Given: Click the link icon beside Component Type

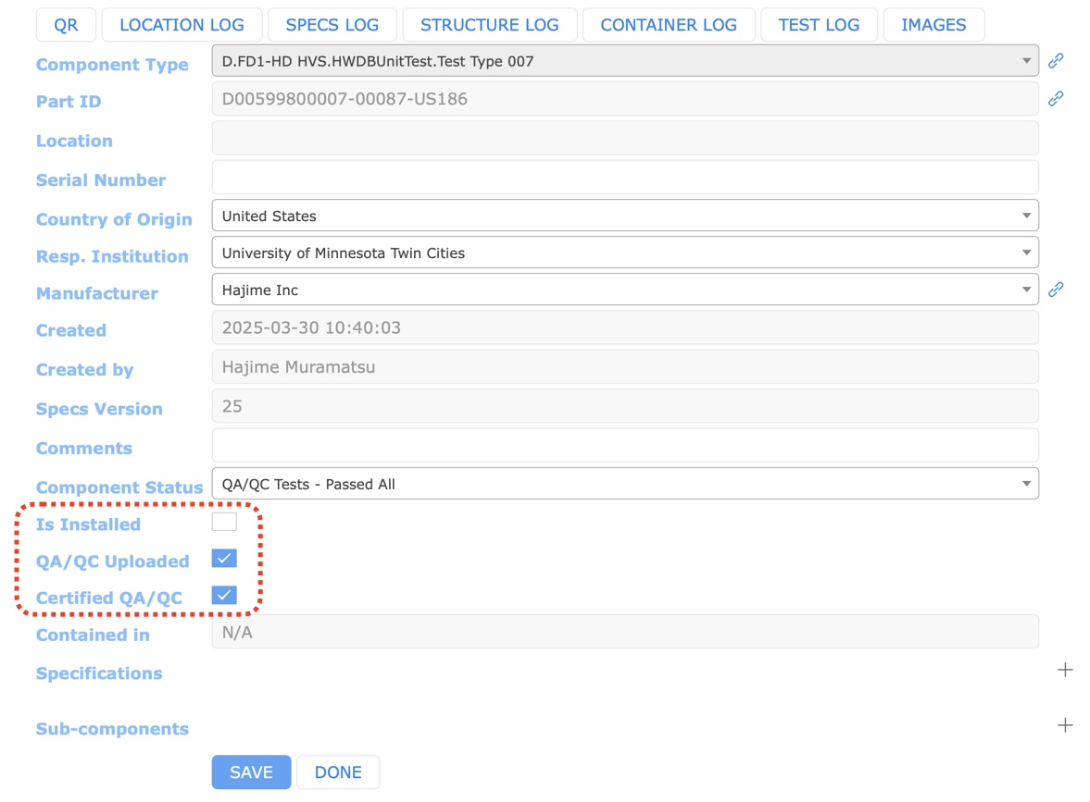Looking at the screenshot, I should click(1055, 61).
